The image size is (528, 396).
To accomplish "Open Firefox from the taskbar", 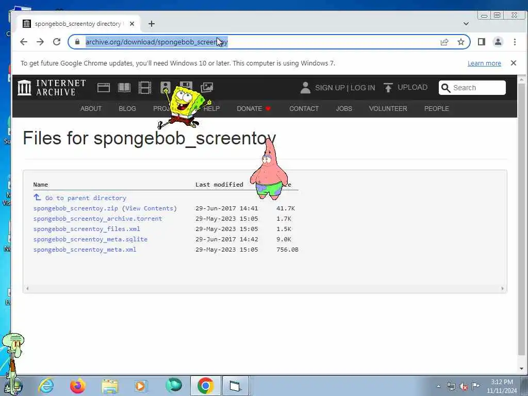I will pos(77,386).
